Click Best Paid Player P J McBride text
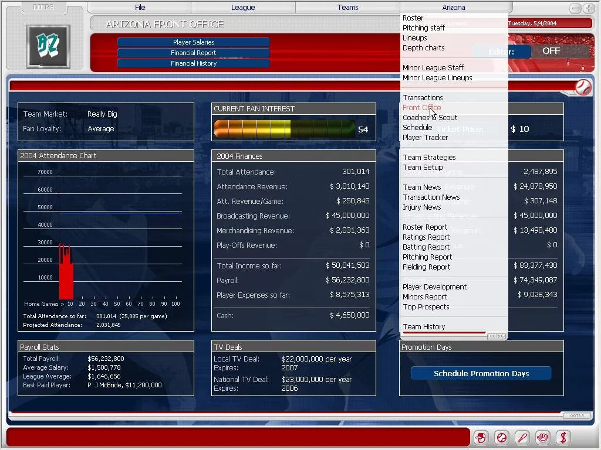 (x=124, y=385)
